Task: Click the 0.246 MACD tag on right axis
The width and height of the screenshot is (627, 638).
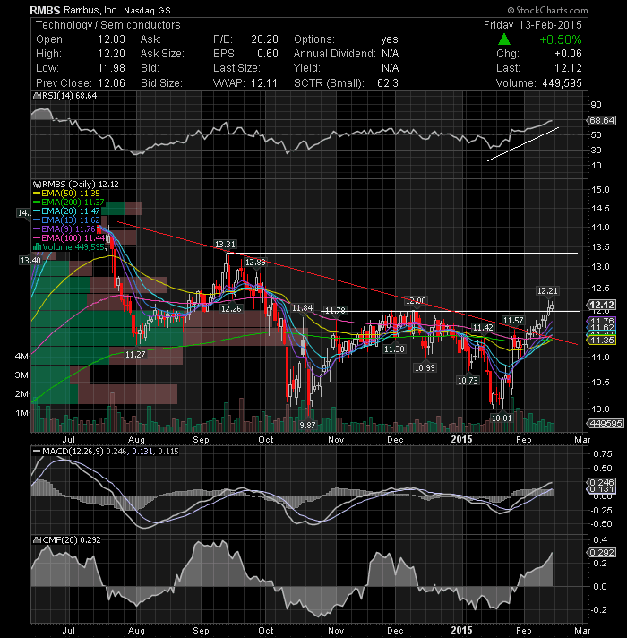Action: coord(602,482)
